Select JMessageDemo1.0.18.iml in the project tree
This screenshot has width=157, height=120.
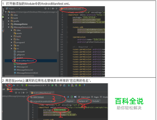coord(26,73)
